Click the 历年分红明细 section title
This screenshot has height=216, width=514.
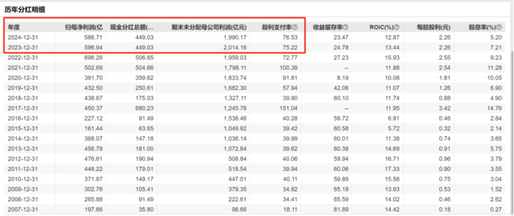coord(25,10)
